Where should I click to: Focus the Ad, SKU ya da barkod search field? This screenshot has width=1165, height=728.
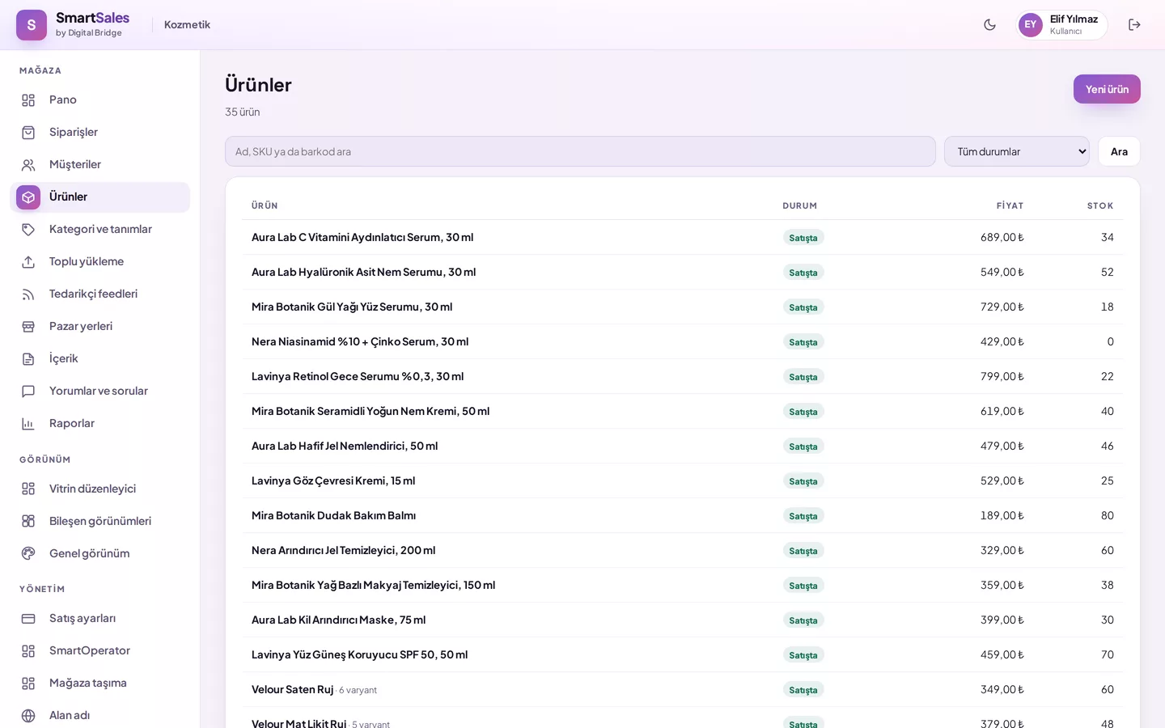[580, 151]
